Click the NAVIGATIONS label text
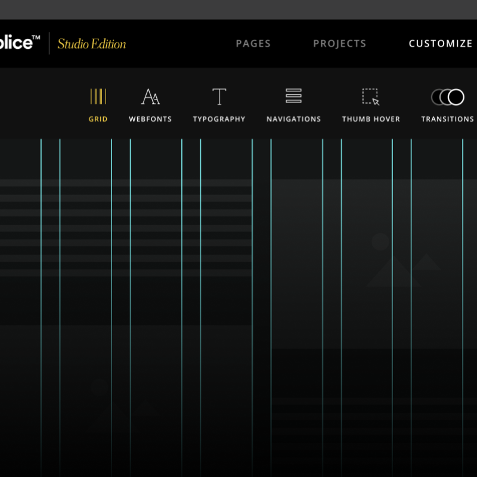Screen dimensions: 477x477 pos(293,119)
